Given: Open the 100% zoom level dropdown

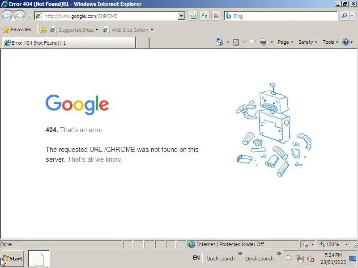Looking at the screenshot, I should click(346, 244).
